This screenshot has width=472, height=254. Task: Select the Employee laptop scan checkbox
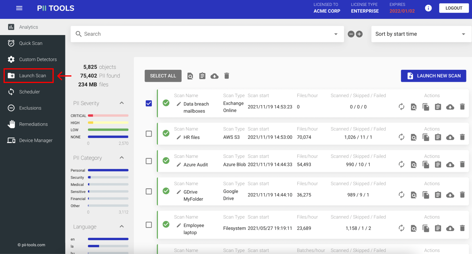149,225
